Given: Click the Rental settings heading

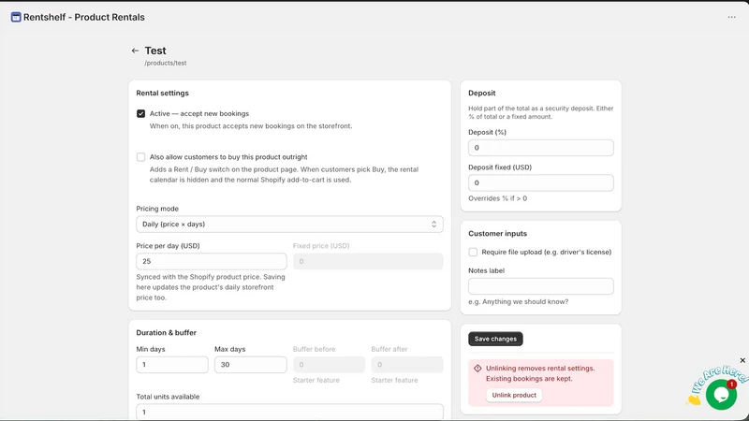Looking at the screenshot, I should (x=162, y=93).
